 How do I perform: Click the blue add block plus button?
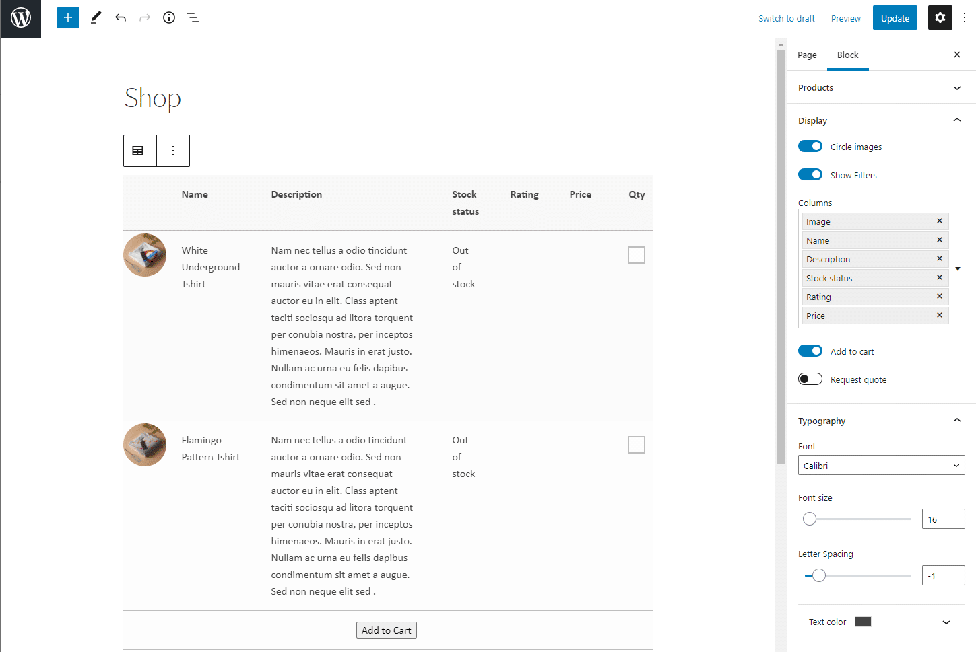[x=68, y=17]
